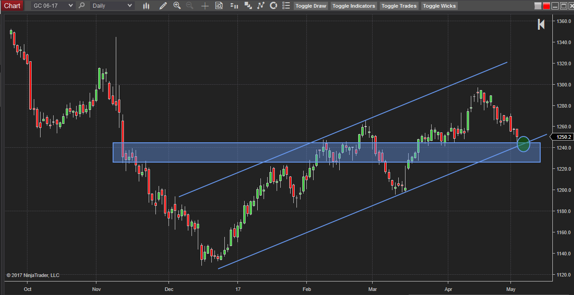Image resolution: width=574 pixels, height=295 pixels.
Task: Open the Daily interval dropdown
Action: 112,6
